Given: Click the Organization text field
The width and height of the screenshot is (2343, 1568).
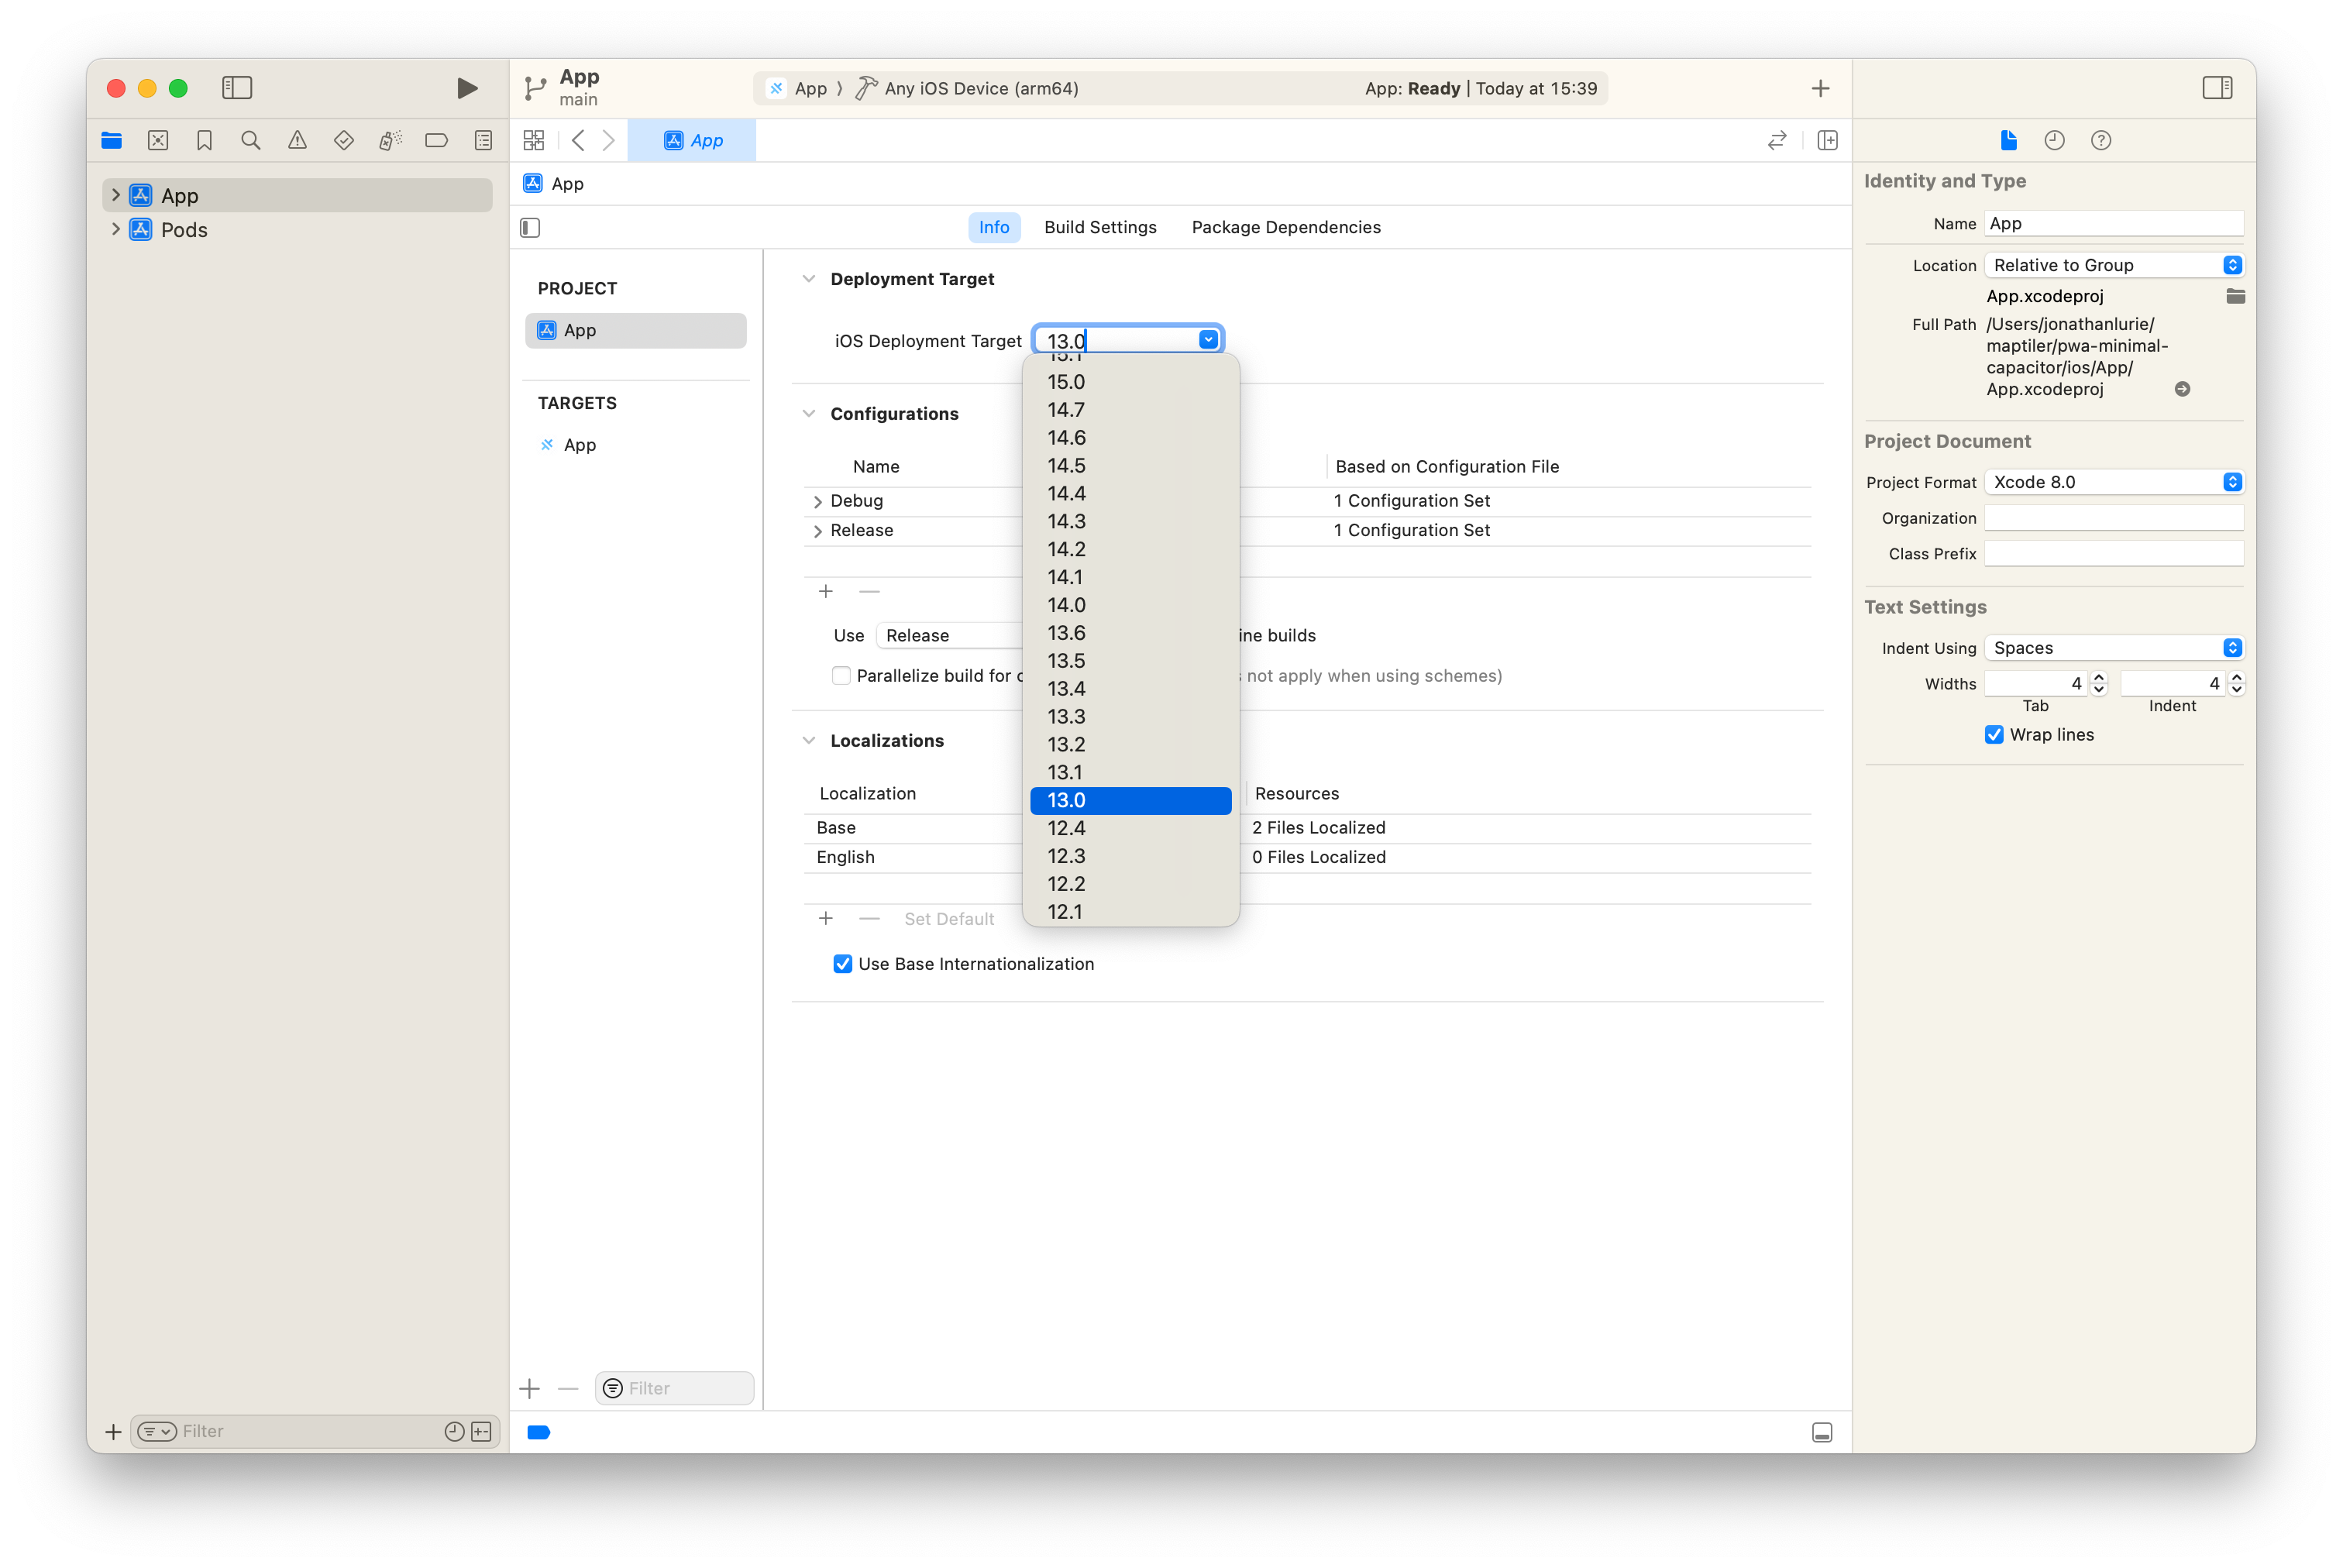Looking at the screenshot, I should click(2113, 518).
